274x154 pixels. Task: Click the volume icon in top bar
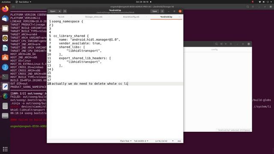[x=264, y=2]
